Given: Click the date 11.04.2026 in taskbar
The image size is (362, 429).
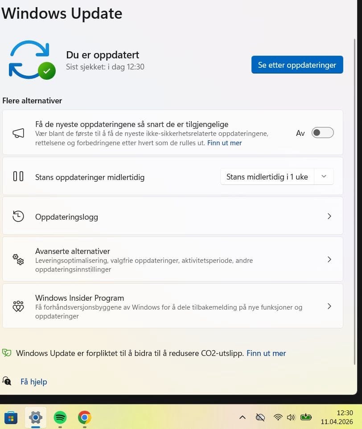Looking at the screenshot, I should point(337,422).
